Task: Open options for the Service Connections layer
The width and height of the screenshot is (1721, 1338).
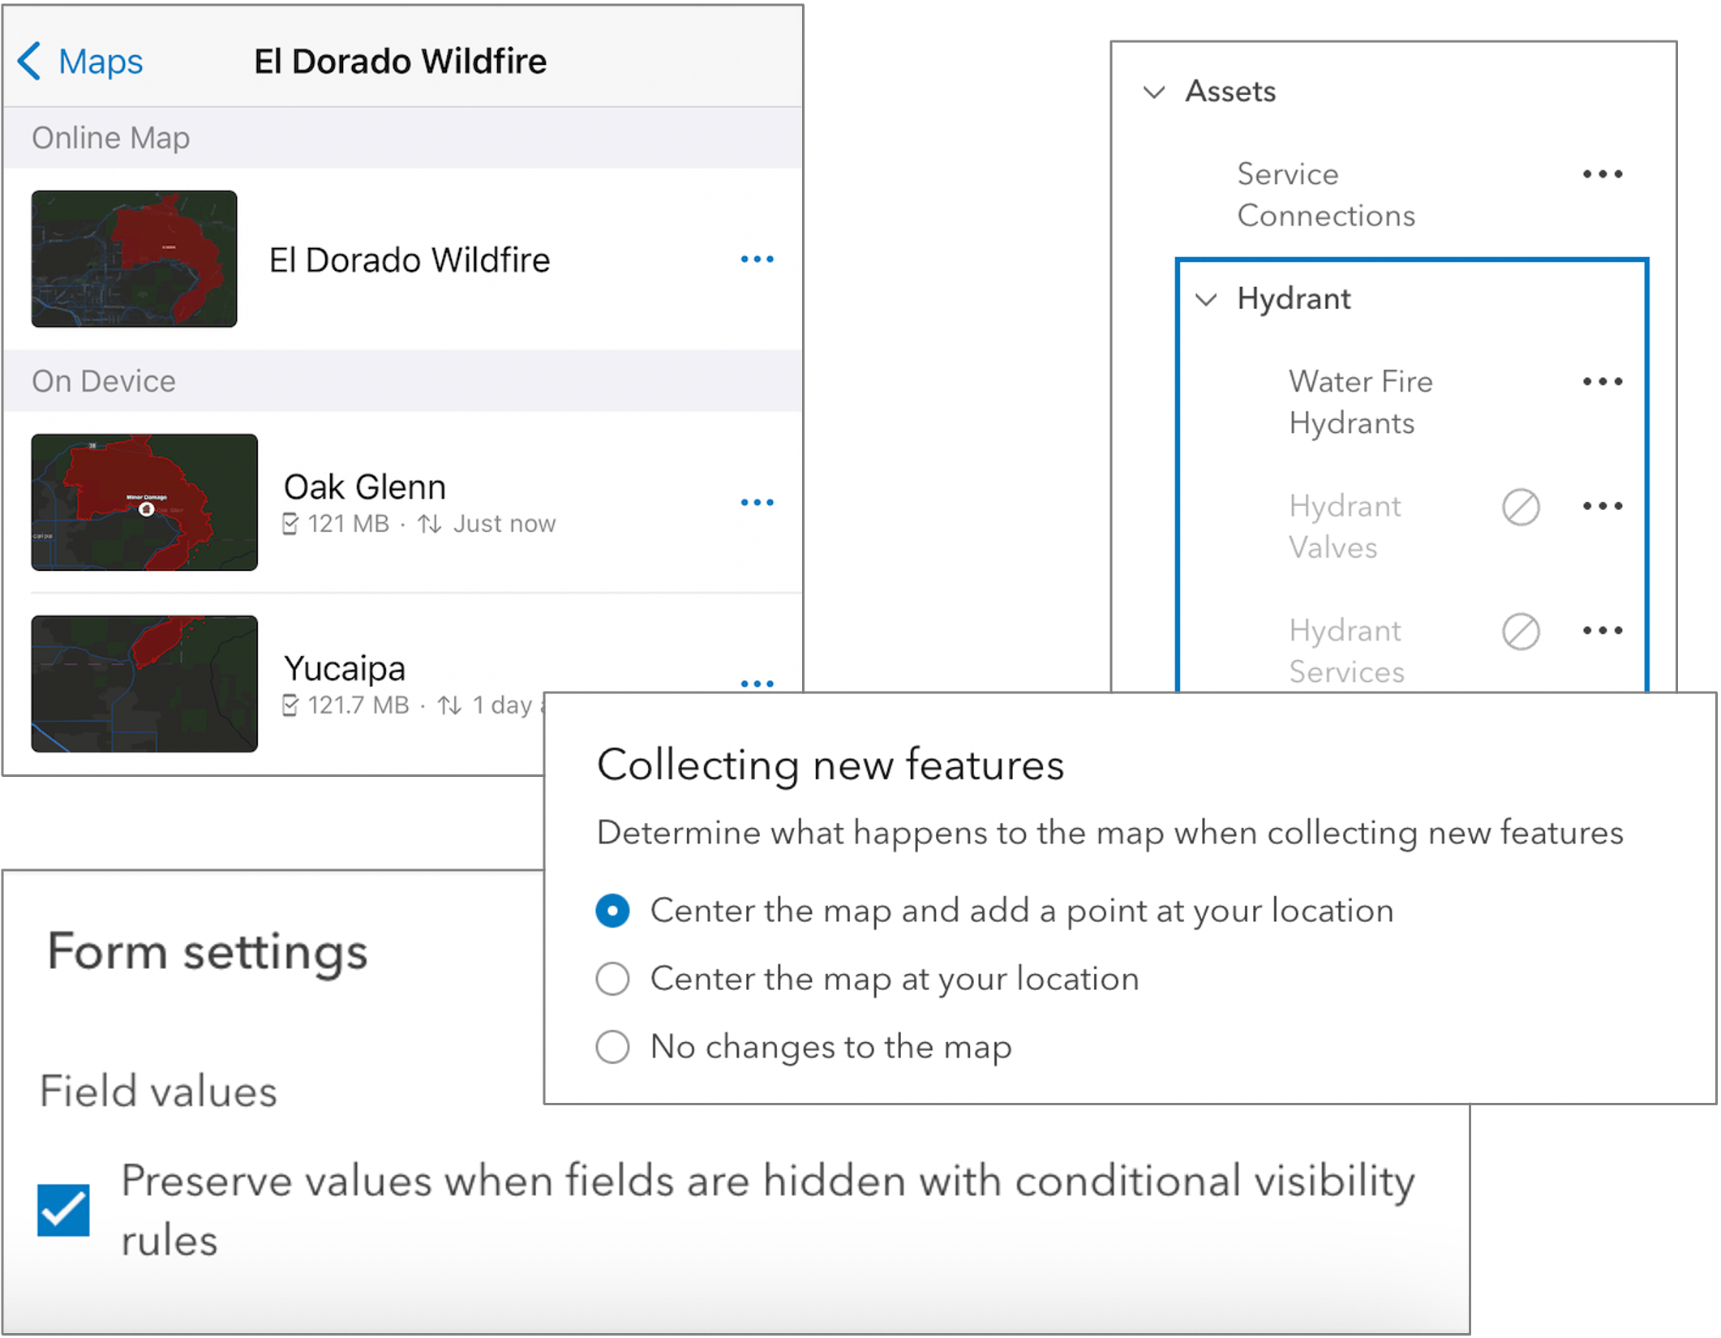Action: (1603, 174)
